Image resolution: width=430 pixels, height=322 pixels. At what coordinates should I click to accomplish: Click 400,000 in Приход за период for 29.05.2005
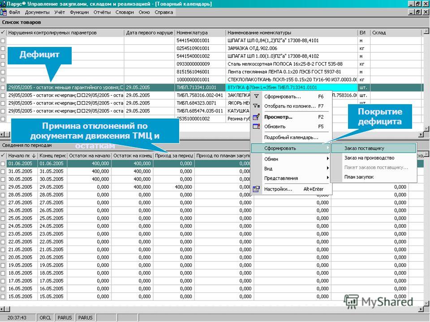[x=174, y=187]
